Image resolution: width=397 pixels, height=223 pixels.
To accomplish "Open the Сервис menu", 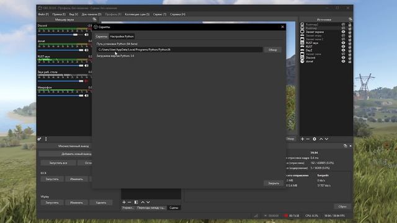I will tap(159, 14).
